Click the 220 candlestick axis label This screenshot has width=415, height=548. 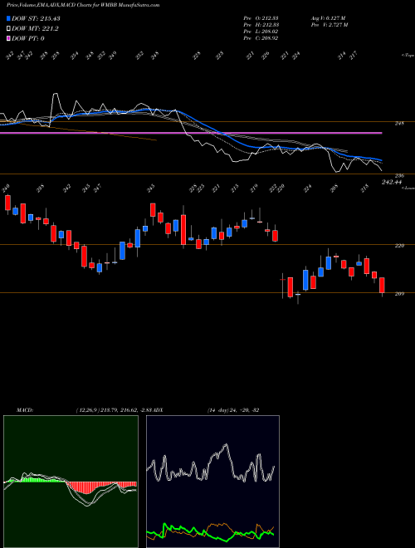(x=400, y=246)
